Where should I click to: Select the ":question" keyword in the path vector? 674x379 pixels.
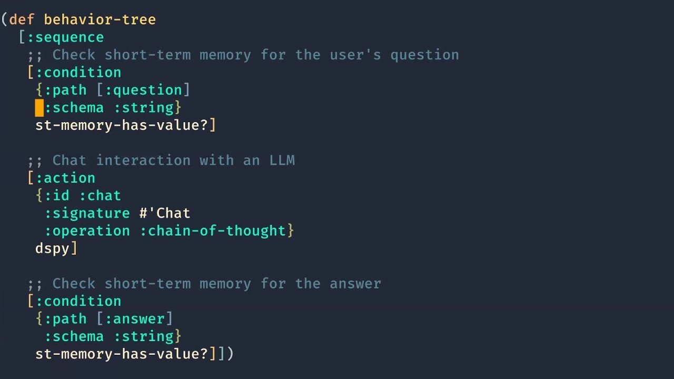point(143,90)
